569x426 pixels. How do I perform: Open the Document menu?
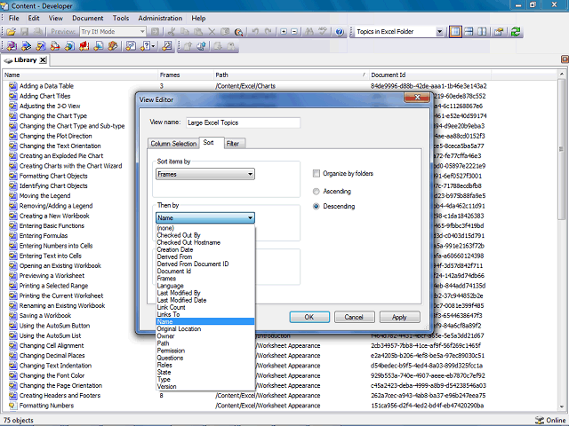coord(87,18)
